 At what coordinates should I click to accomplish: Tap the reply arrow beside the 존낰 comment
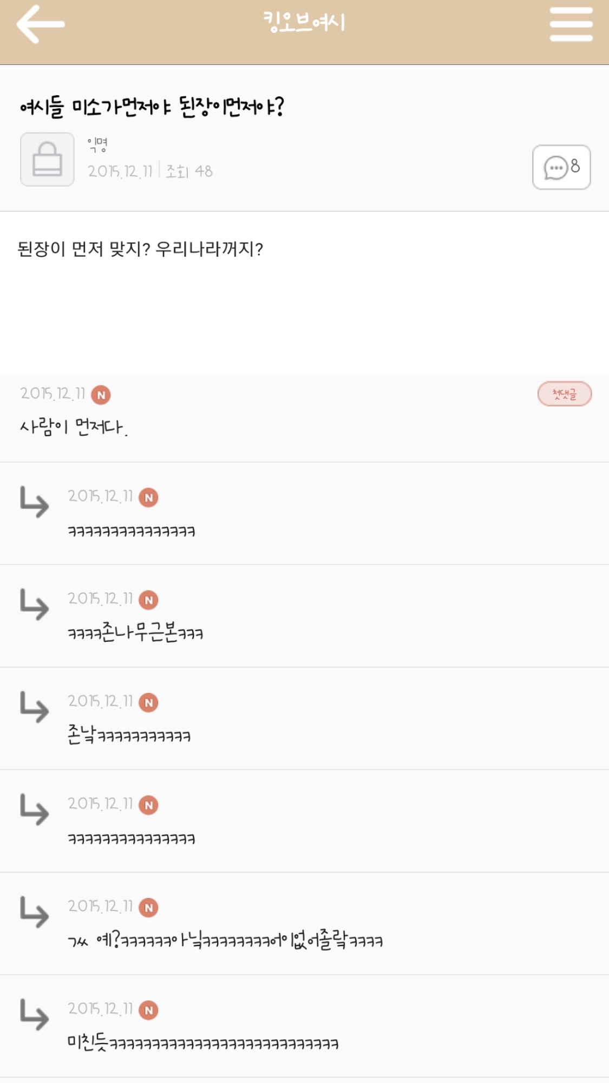(x=34, y=707)
